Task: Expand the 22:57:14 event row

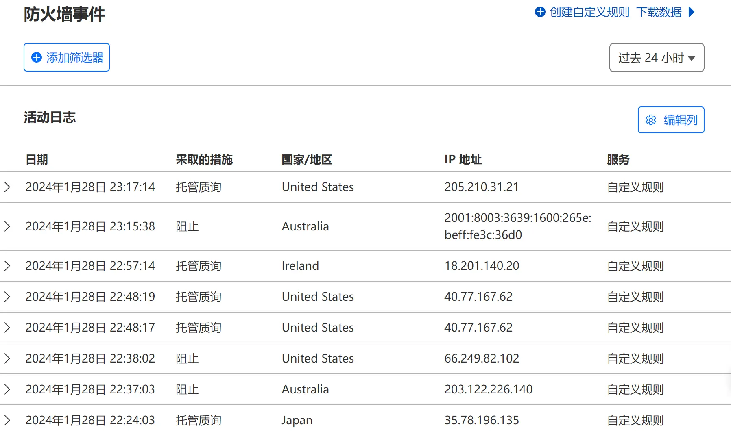Action: tap(7, 266)
